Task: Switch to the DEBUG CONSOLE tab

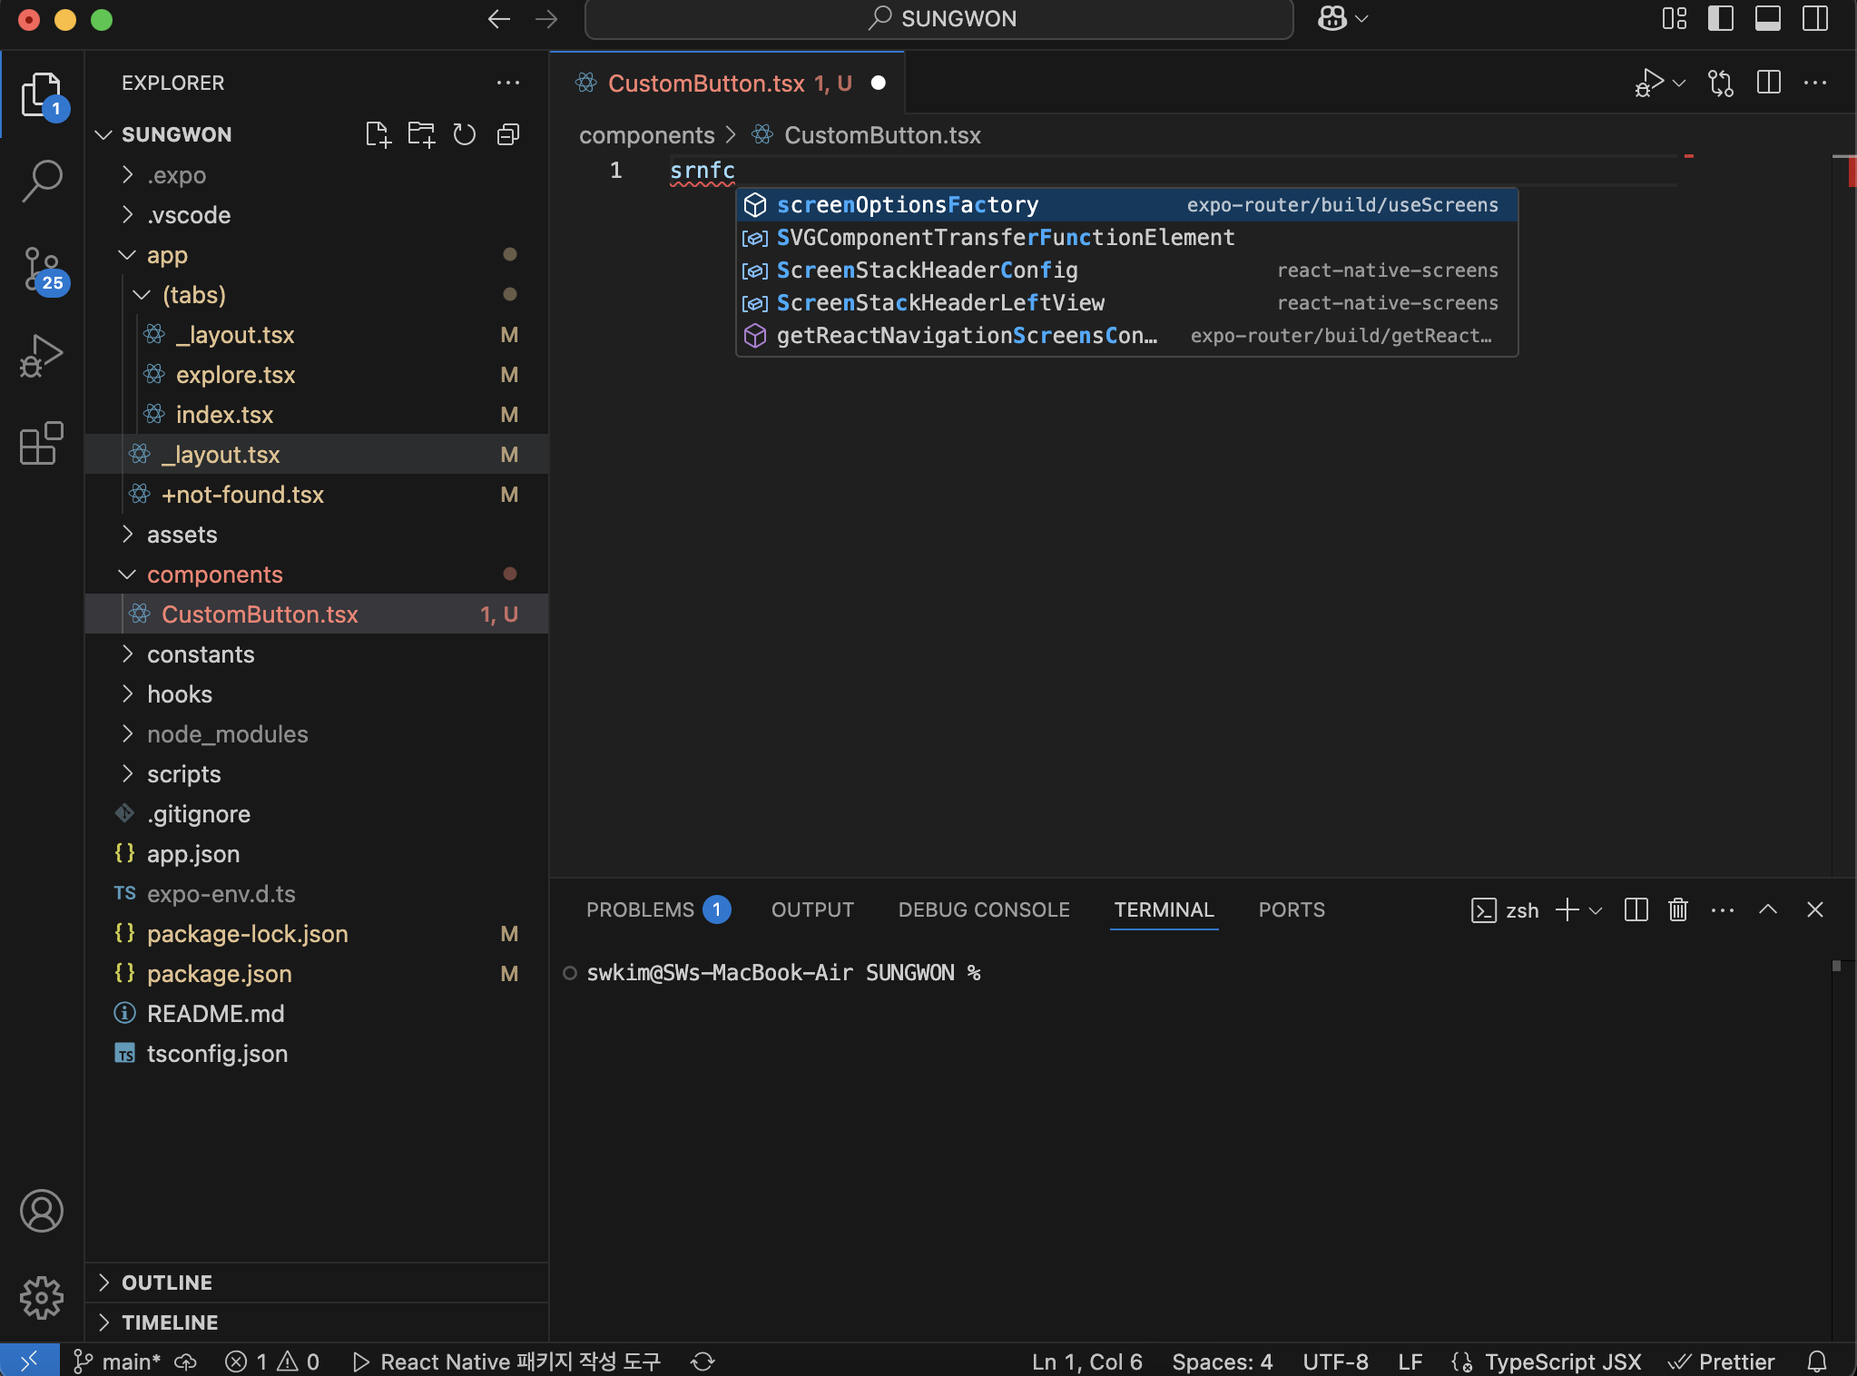Action: click(x=984, y=909)
